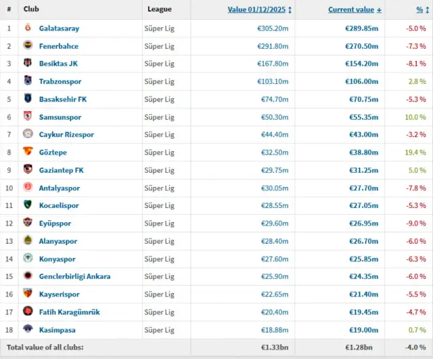The height and width of the screenshot is (359, 433).
Task: Click the Galatasaray club crest icon
Action: click(x=28, y=28)
